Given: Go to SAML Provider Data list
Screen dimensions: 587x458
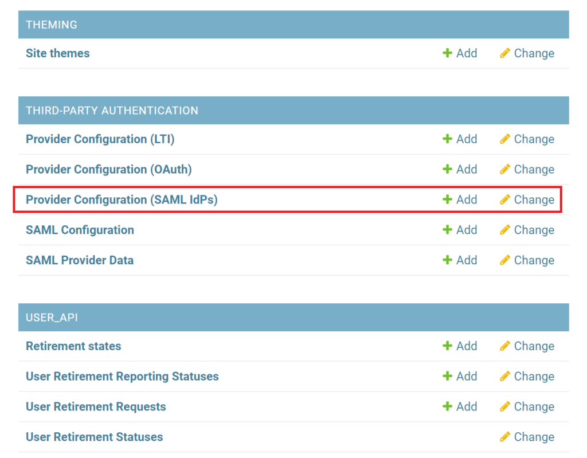Looking at the screenshot, I should point(80,260).
